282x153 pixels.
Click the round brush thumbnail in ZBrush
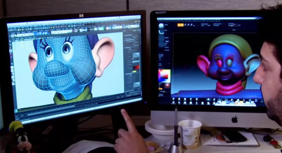(x=161, y=25)
